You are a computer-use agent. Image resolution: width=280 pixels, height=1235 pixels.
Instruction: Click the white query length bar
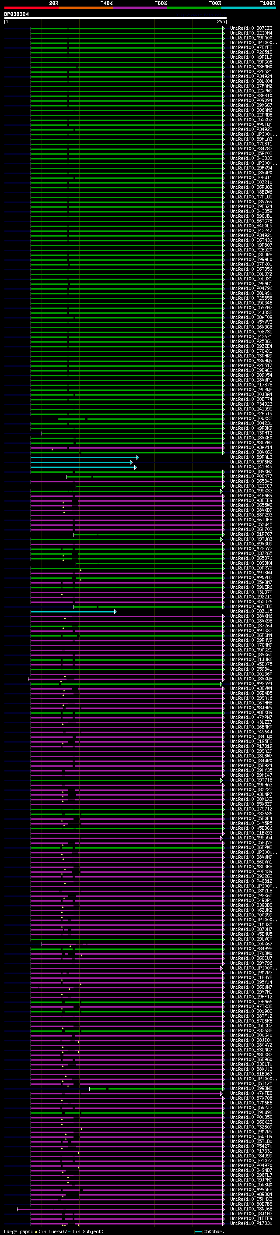coord(115,18)
